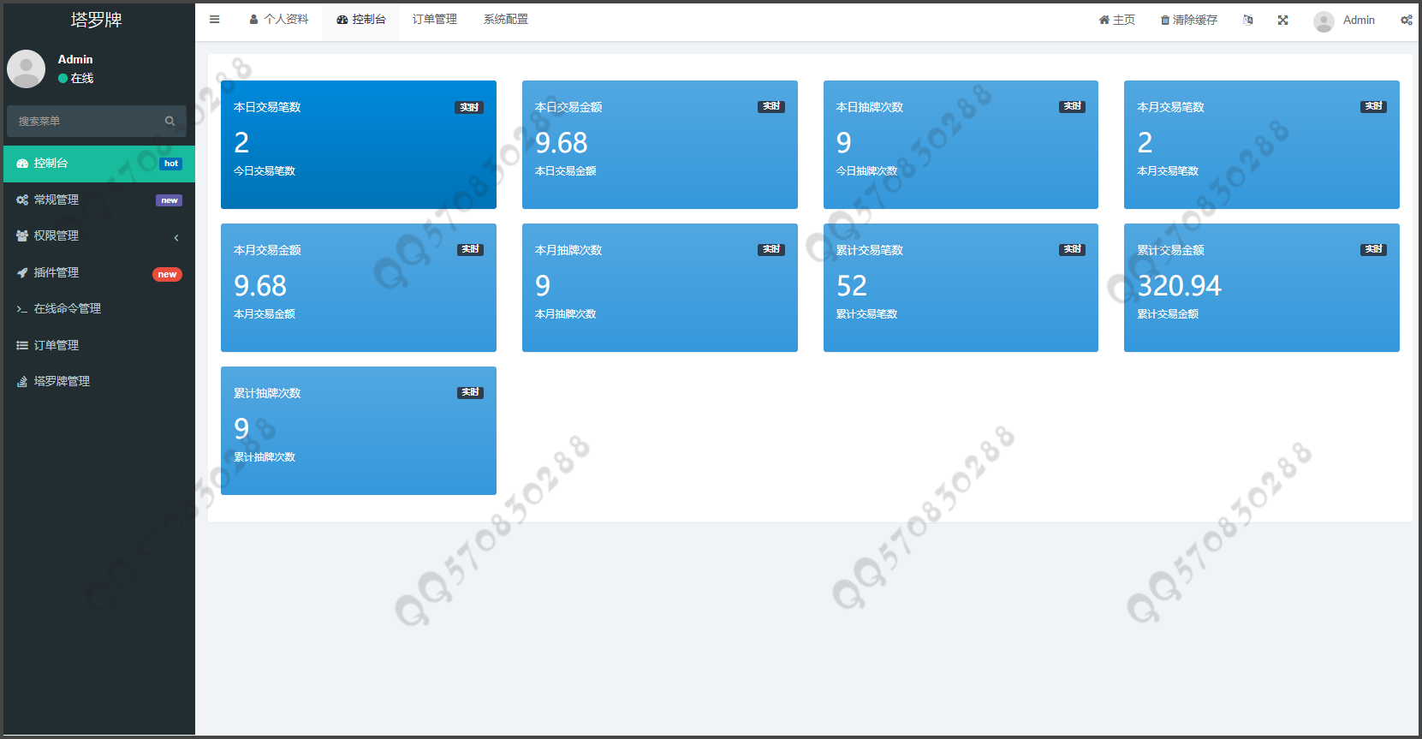This screenshot has width=1422, height=739.
Task: Click the Admin avatar in the top bar
Action: tap(1324, 21)
